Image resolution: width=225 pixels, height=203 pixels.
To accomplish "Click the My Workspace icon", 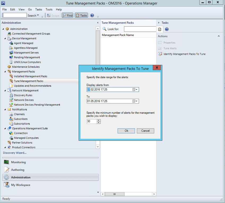I will point(6,185).
